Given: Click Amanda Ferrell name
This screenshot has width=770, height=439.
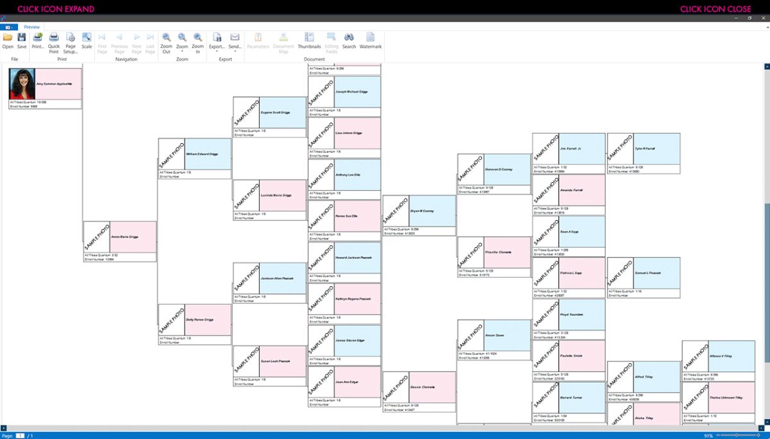Looking at the screenshot, I should 571,190.
